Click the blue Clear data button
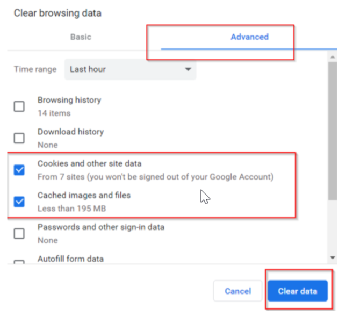 click(297, 291)
